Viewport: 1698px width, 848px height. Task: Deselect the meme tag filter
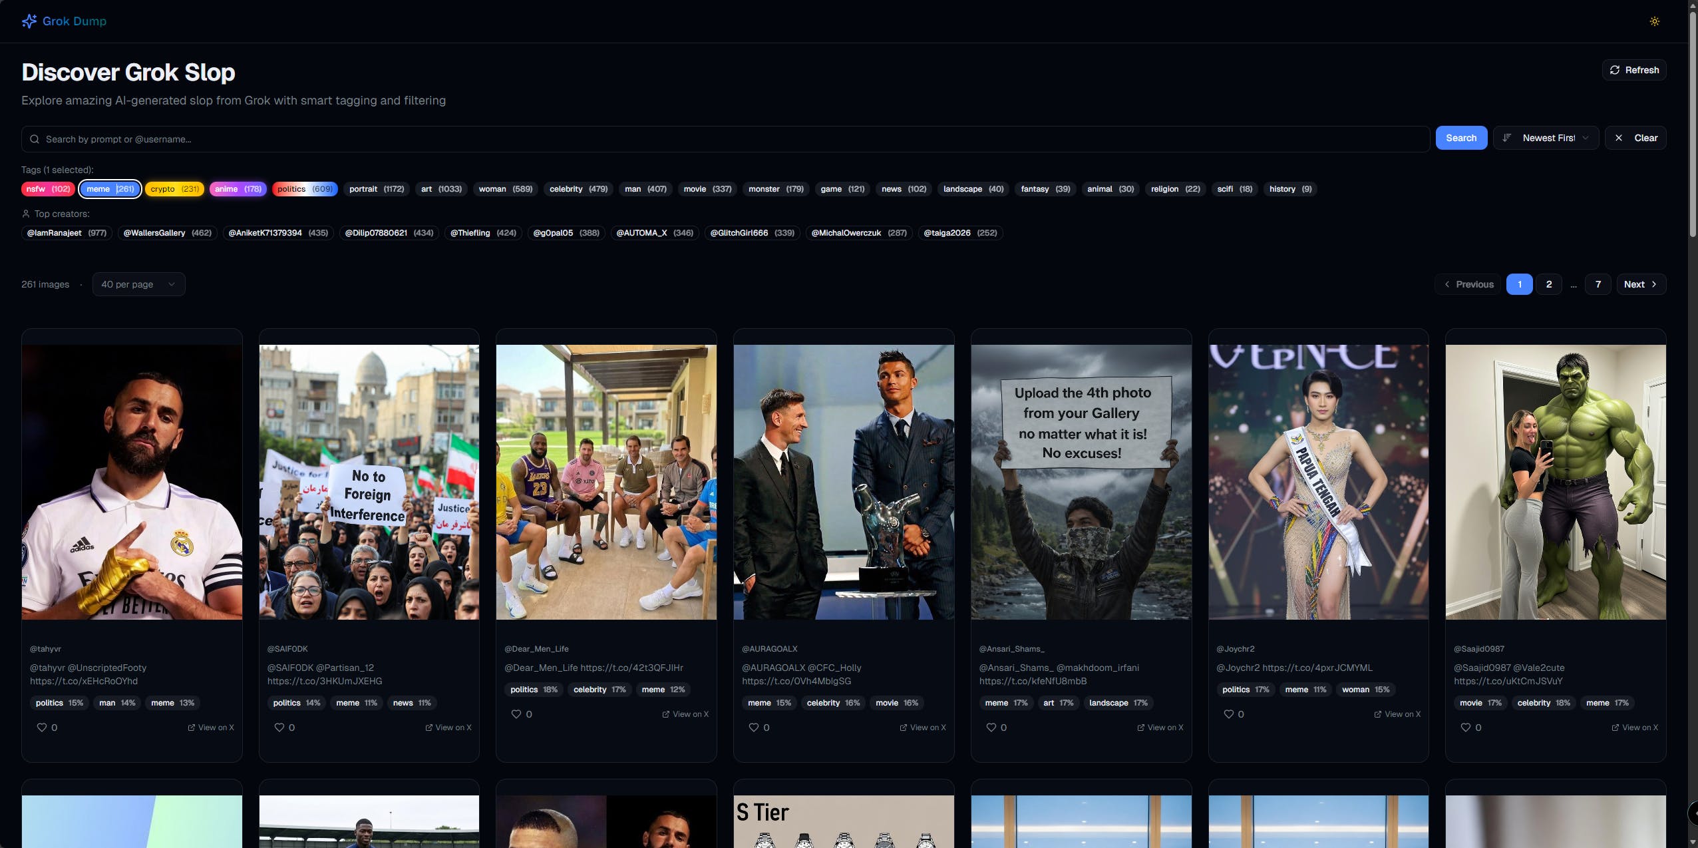tap(110, 189)
